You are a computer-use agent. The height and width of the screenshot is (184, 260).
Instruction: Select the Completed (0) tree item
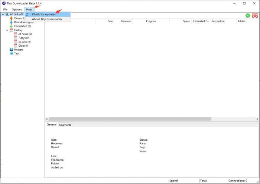pyautogui.click(x=23, y=26)
